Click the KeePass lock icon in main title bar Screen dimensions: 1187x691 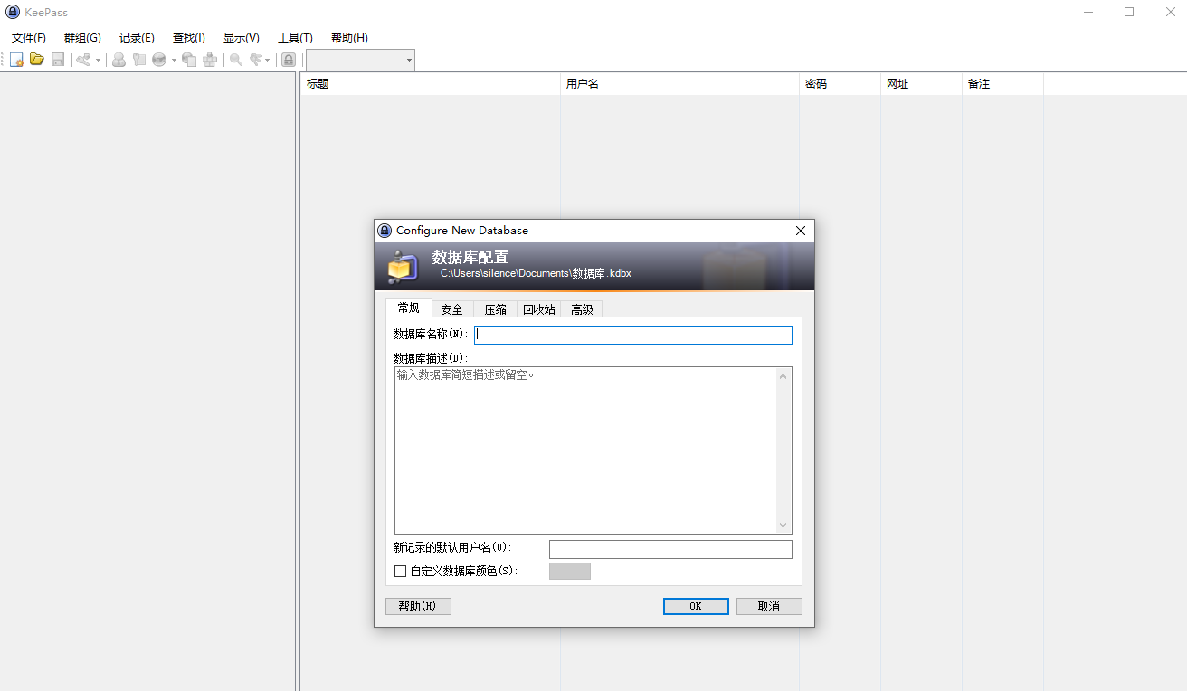point(13,13)
